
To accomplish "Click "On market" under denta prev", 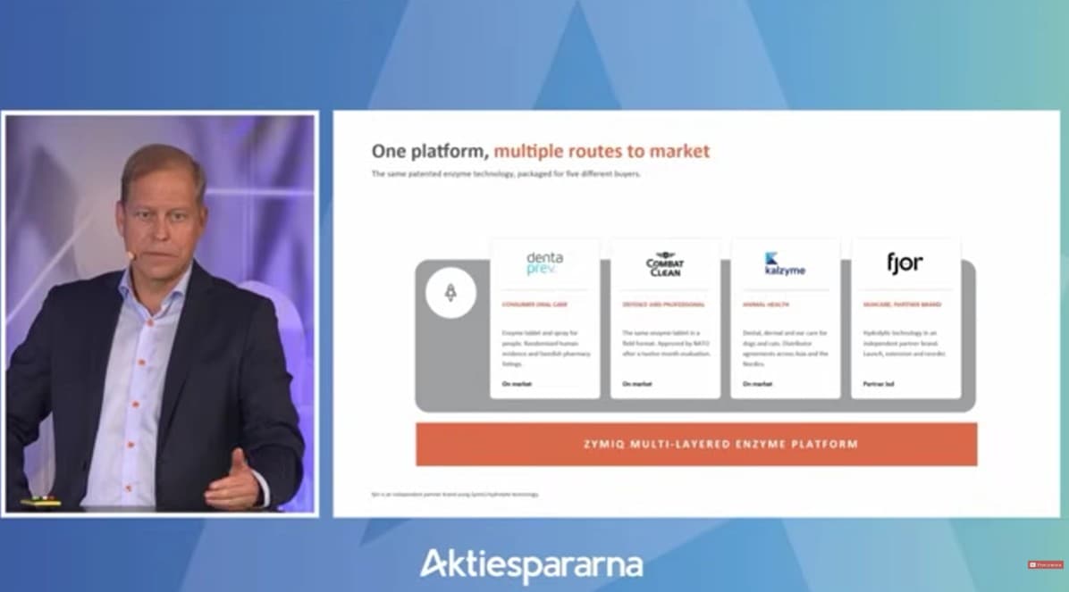I will [x=516, y=384].
